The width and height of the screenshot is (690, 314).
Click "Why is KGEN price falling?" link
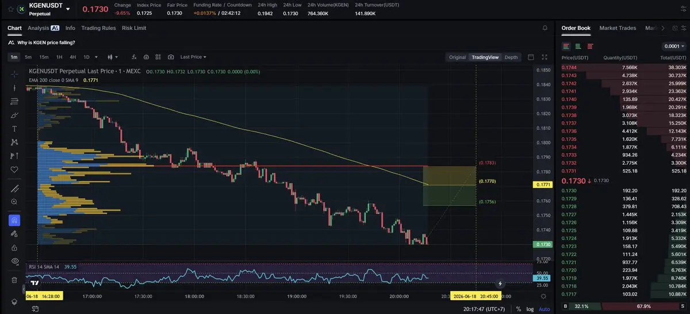pyautogui.click(x=46, y=42)
